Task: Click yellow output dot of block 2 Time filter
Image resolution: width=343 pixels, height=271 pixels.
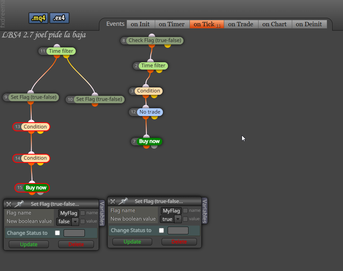Action: point(159,71)
